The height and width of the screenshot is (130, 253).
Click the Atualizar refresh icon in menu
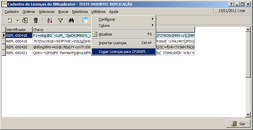[95, 34]
